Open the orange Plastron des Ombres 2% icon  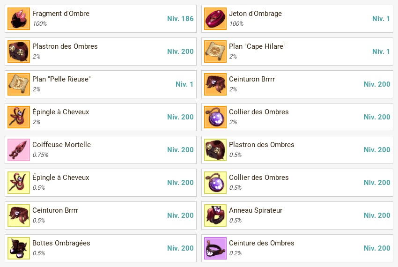19,52
